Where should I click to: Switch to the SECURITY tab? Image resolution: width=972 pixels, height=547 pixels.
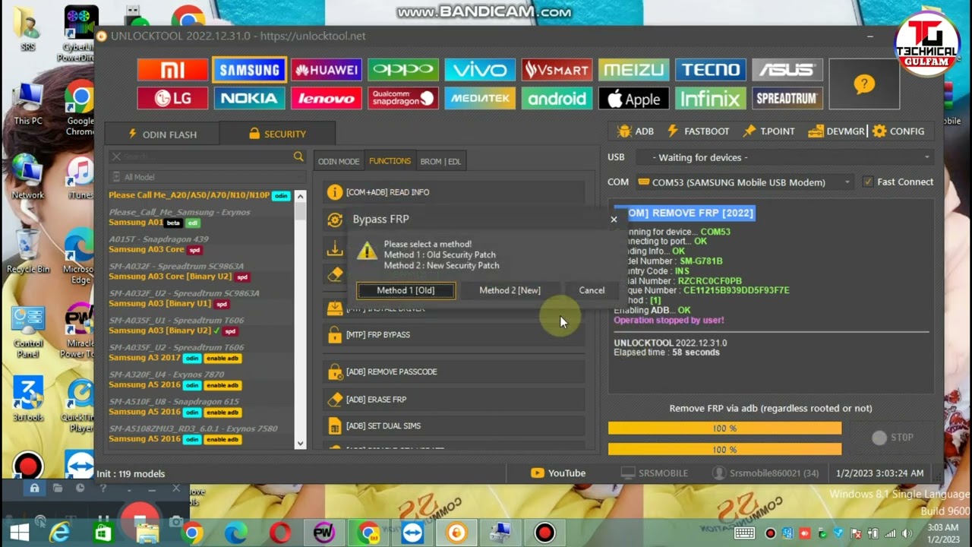tap(277, 134)
